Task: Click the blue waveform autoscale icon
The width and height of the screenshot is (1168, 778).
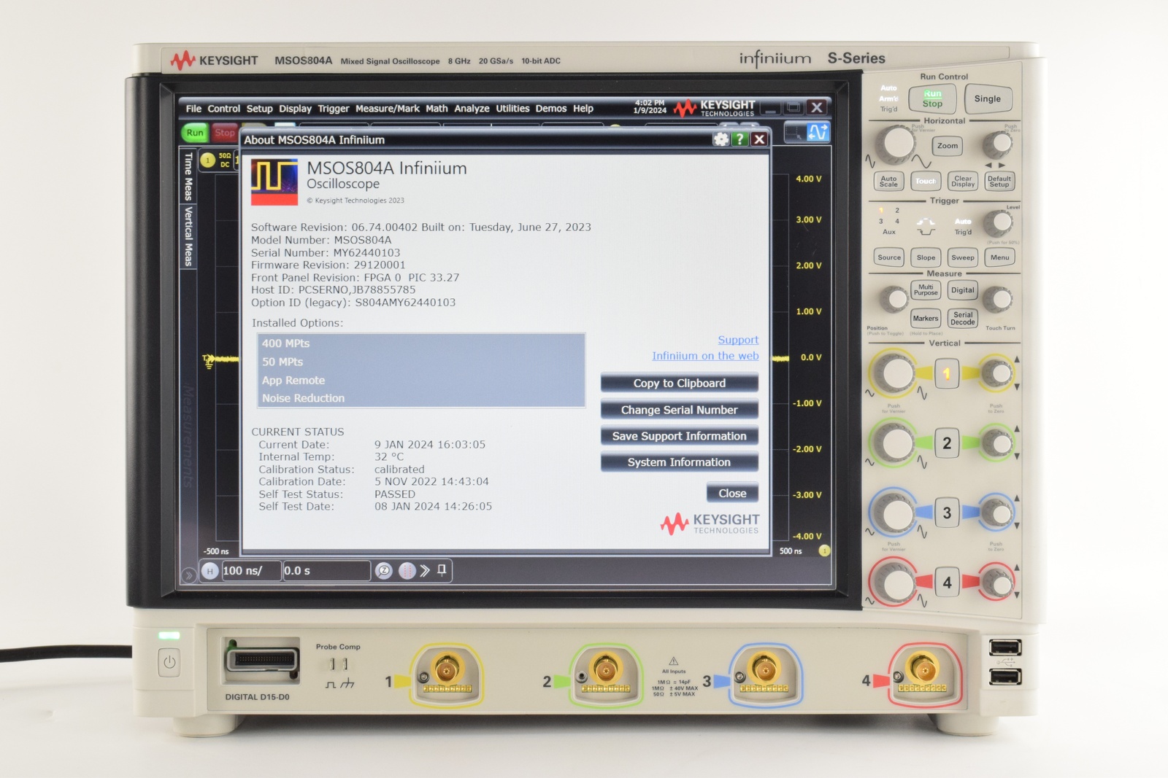Action: (818, 133)
